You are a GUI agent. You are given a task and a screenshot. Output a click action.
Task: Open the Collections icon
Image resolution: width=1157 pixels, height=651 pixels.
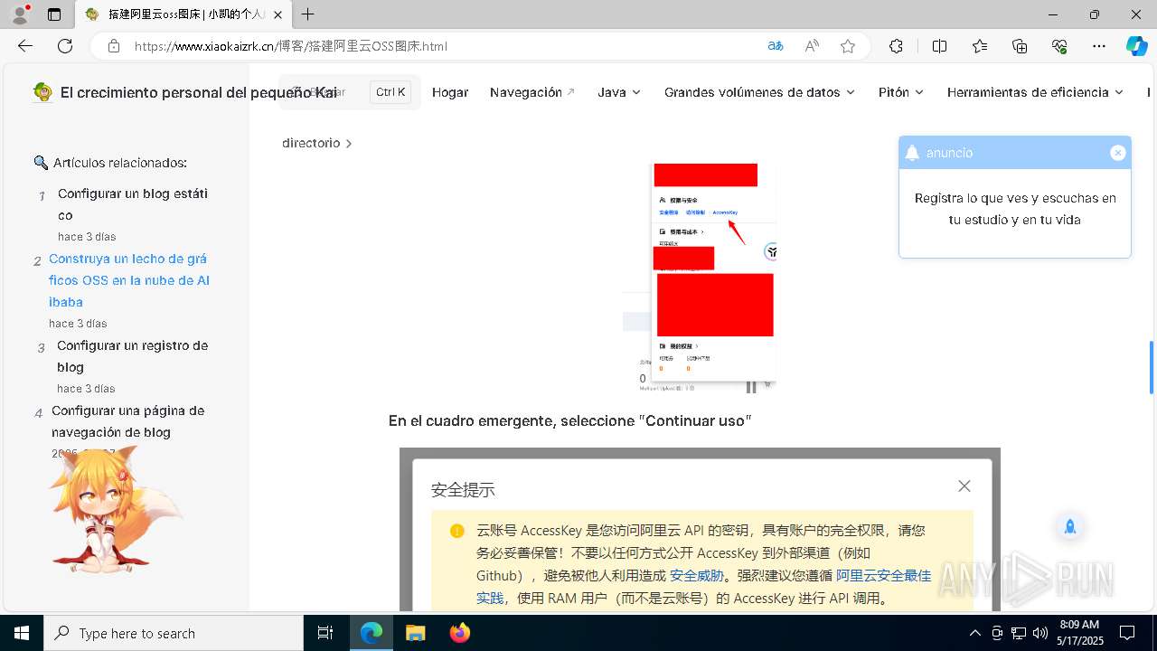pos(1020,46)
